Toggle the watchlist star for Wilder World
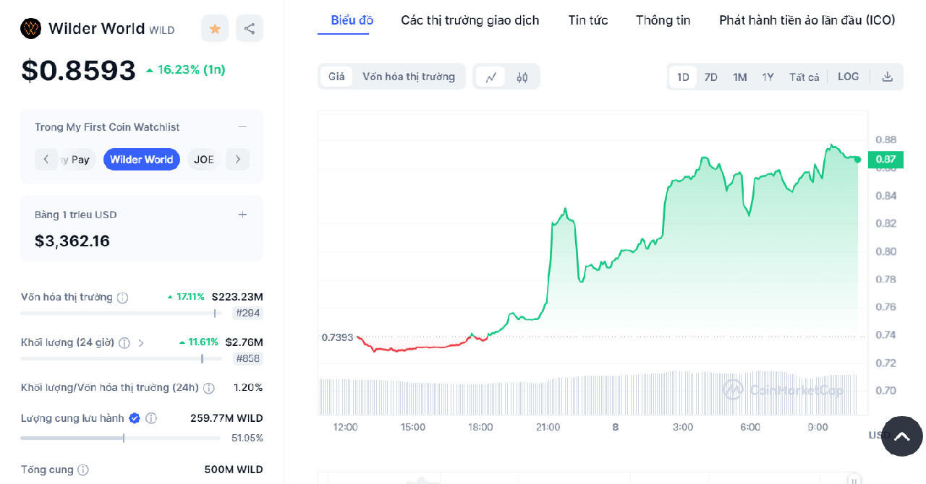This screenshot has width=926, height=484. click(x=214, y=28)
